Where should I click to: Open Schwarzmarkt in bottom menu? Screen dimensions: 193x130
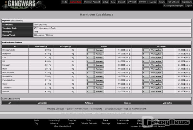click(x=123, y=120)
